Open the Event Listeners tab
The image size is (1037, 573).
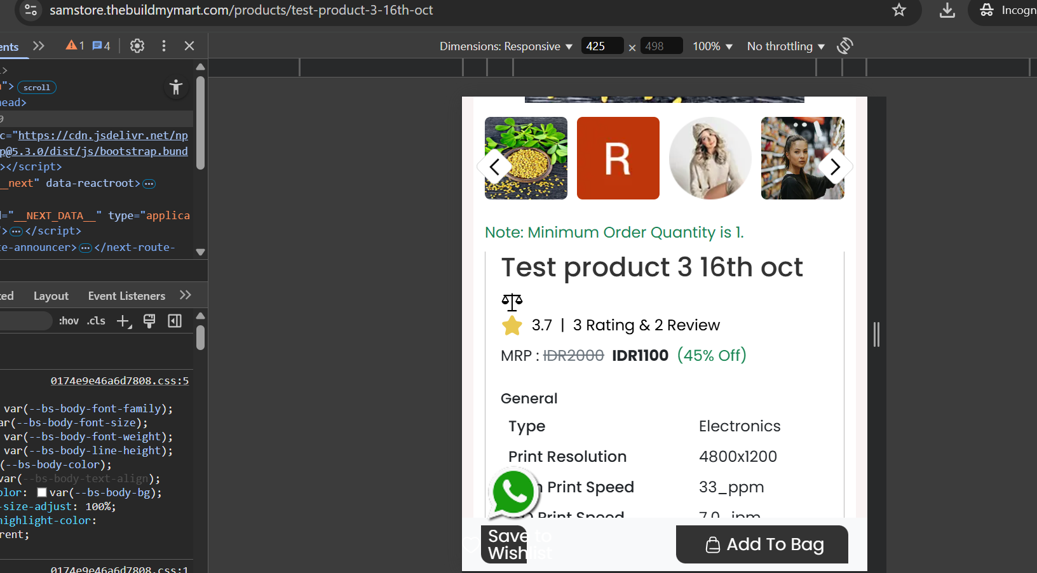tap(126, 296)
